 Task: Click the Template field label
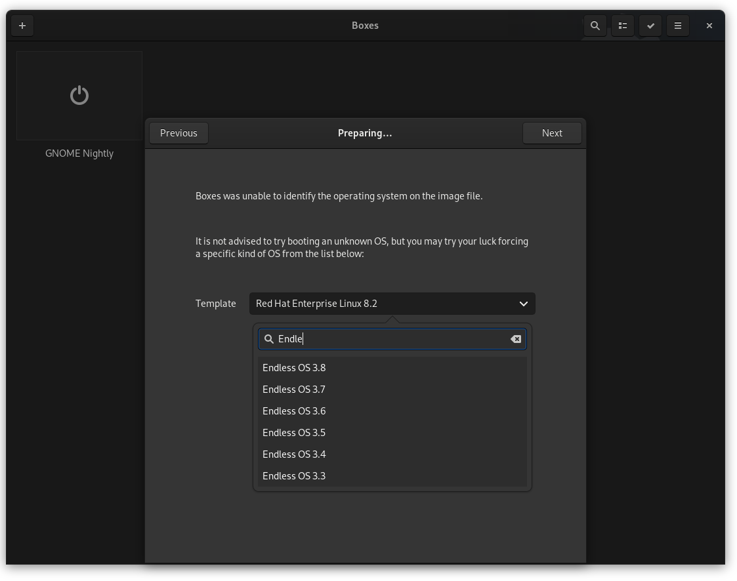point(216,304)
